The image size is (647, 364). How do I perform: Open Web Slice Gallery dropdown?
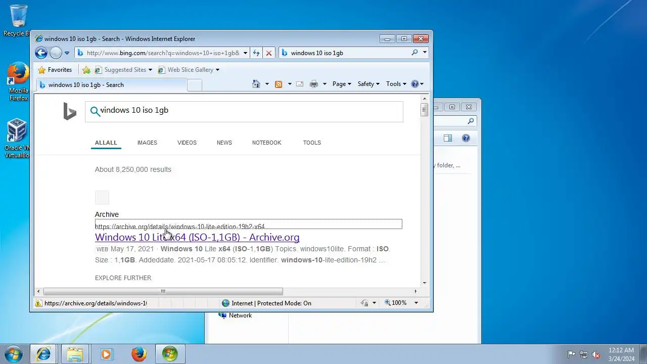click(189, 70)
